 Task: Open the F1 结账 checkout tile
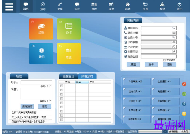click(x=41, y=29)
